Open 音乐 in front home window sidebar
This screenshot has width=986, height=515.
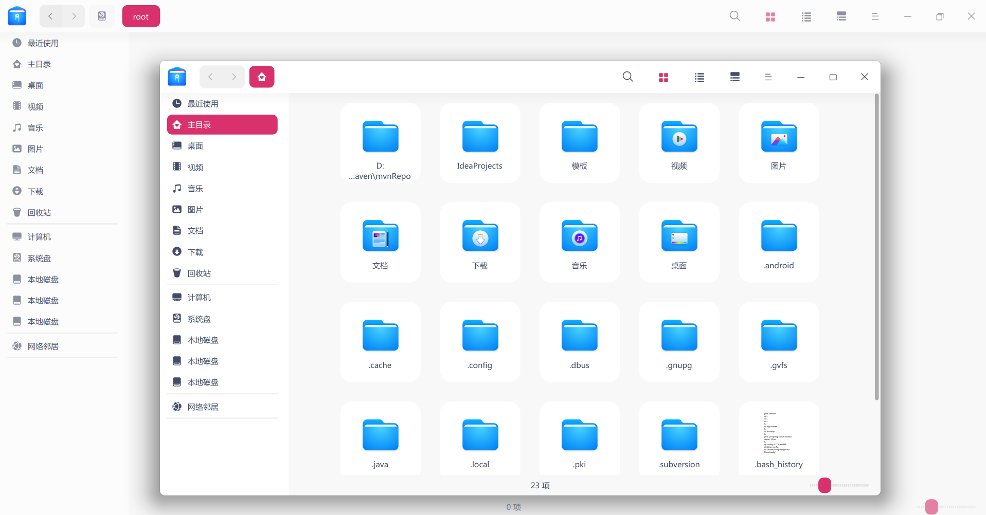(x=222, y=189)
